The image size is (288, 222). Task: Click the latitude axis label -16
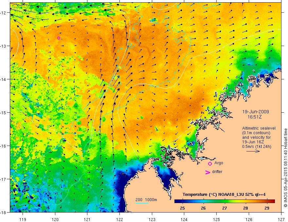tap(3, 146)
